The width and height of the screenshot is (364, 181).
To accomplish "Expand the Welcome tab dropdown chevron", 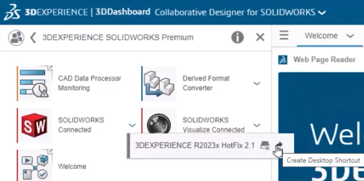I will tap(350, 36).
